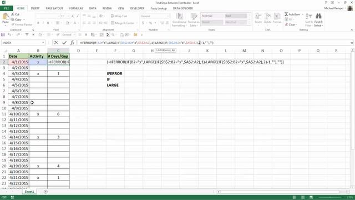Open the font size dropdown
The height and width of the screenshot is (200, 355).
[68, 16]
